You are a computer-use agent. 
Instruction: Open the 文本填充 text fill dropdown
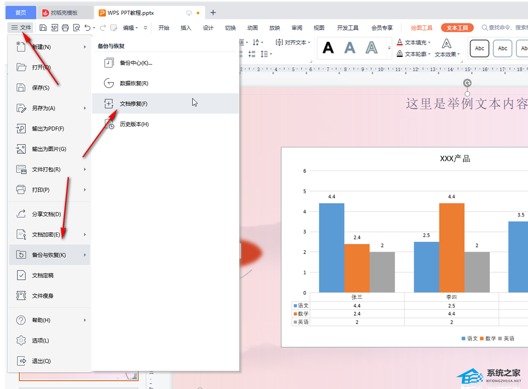[430, 43]
